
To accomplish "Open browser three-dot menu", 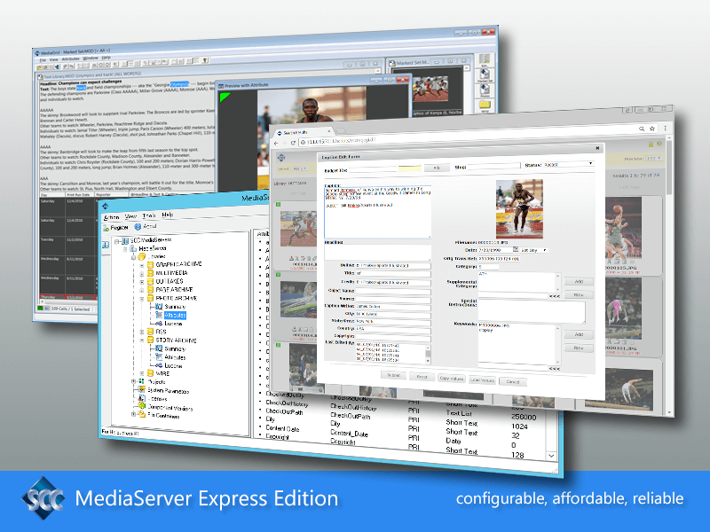I will (x=665, y=128).
